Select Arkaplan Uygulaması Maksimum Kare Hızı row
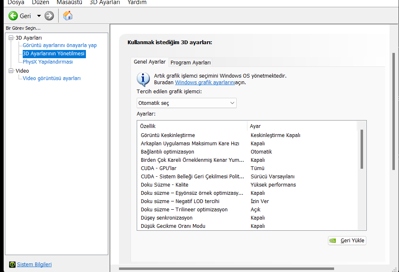The image size is (399, 272). click(x=247, y=143)
